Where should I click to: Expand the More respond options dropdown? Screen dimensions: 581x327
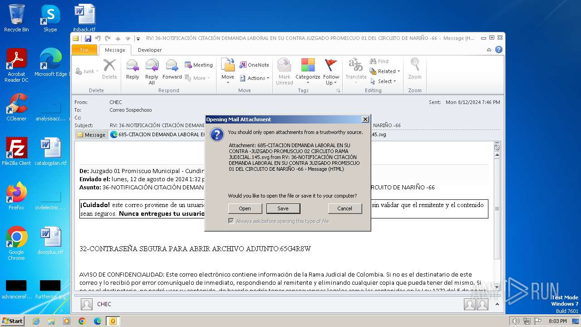pos(197,78)
